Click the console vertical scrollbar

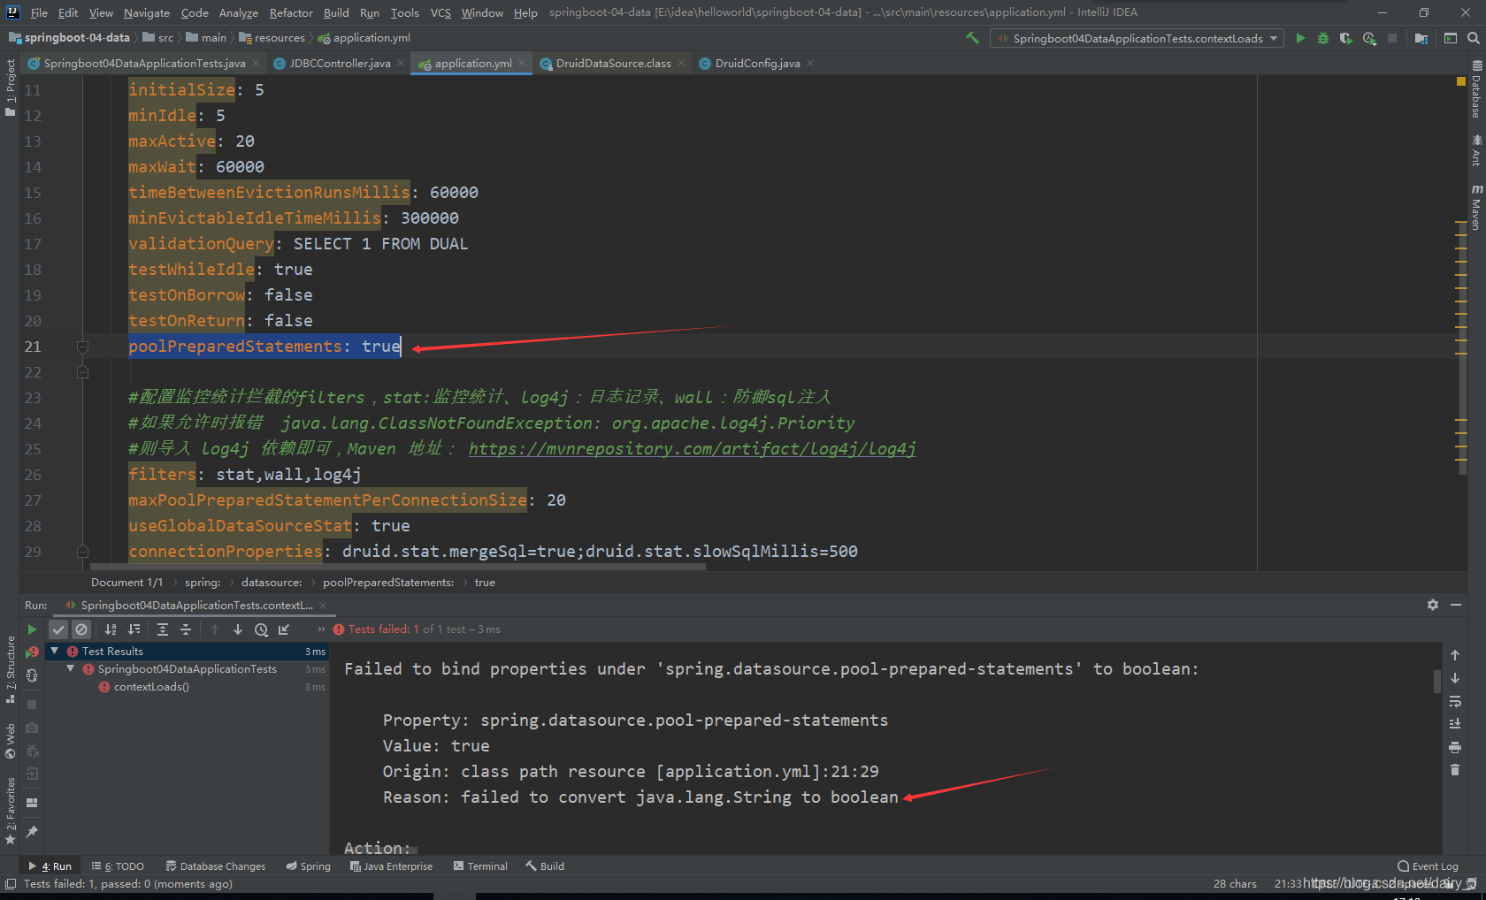[x=1437, y=681]
